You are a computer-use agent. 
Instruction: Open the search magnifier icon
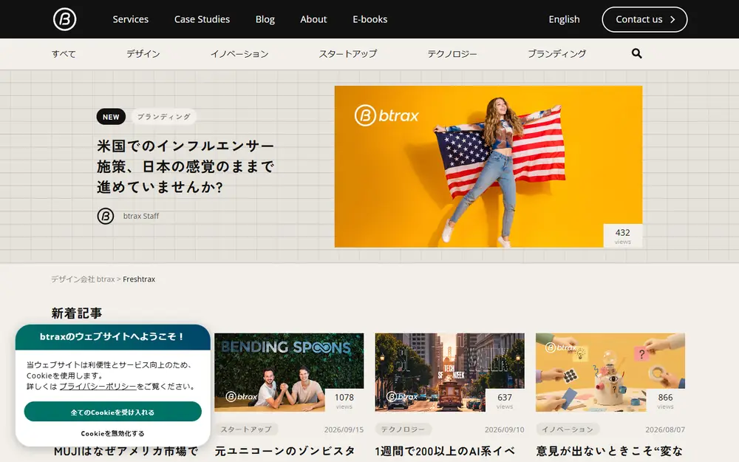[637, 54]
